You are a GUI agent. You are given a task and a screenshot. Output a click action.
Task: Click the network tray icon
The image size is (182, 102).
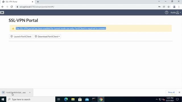(x=160, y=99)
